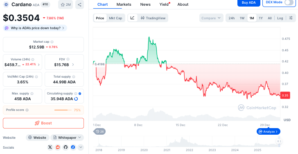Click the Profile score progress bar
Image resolution: width=298 pixels, height=154 pixels.
point(63,110)
